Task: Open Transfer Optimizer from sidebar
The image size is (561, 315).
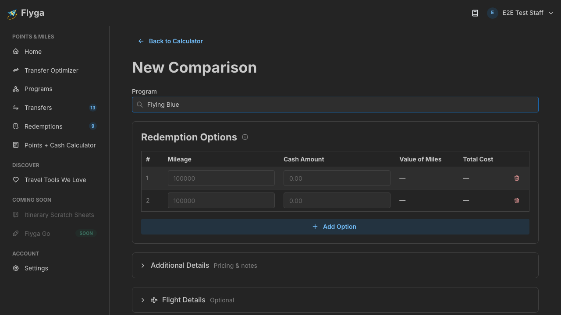Action: (x=54, y=70)
